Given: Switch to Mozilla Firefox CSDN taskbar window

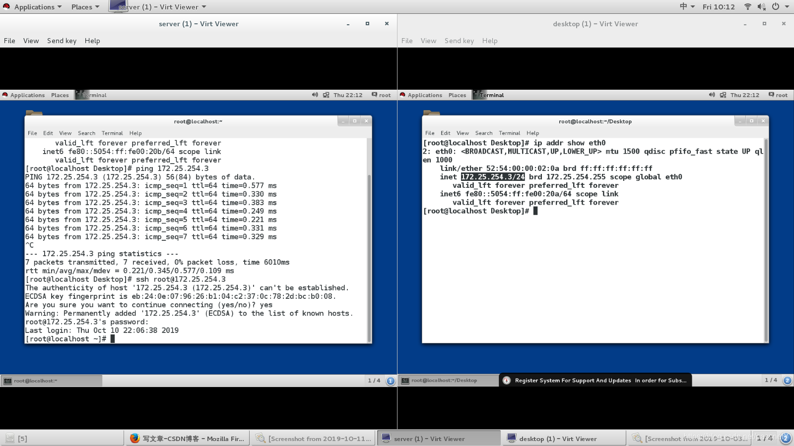Looking at the screenshot, I should (187, 439).
